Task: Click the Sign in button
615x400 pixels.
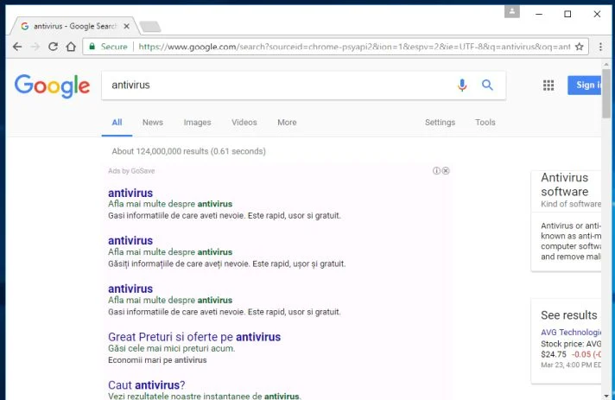Action: point(584,86)
